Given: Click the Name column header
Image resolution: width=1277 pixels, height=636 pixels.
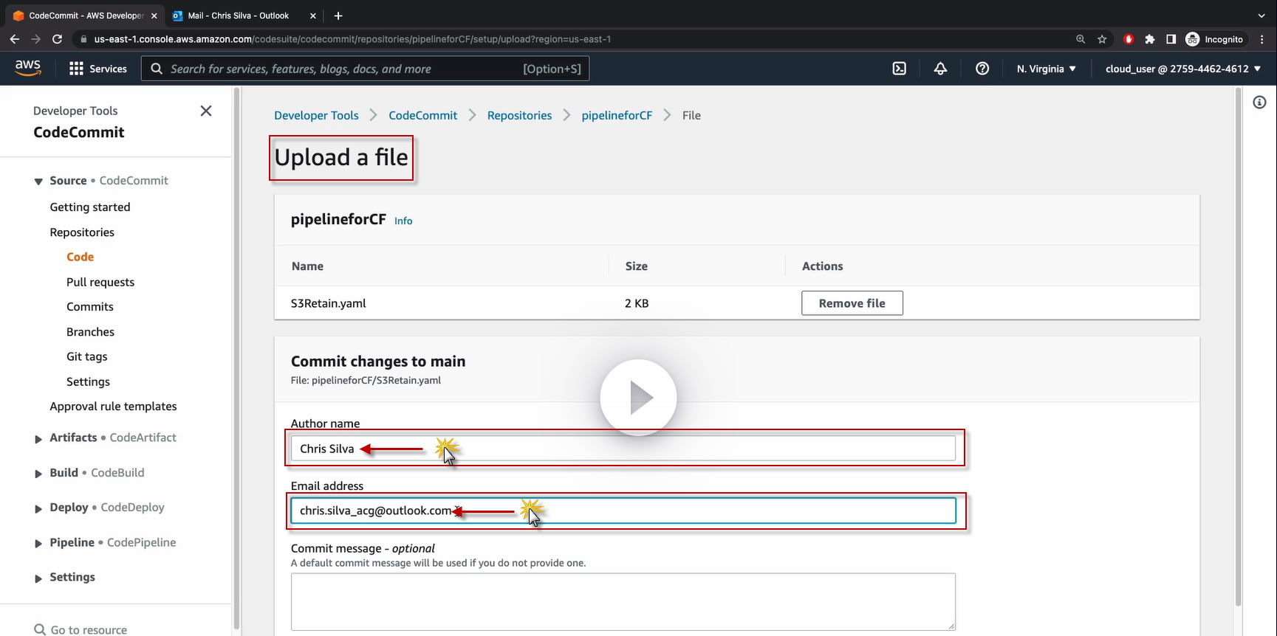Looking at the screenshot, I should tap(307, 266).
